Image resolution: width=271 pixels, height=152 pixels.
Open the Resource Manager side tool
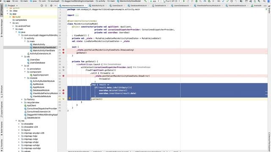tap(2, 28)
